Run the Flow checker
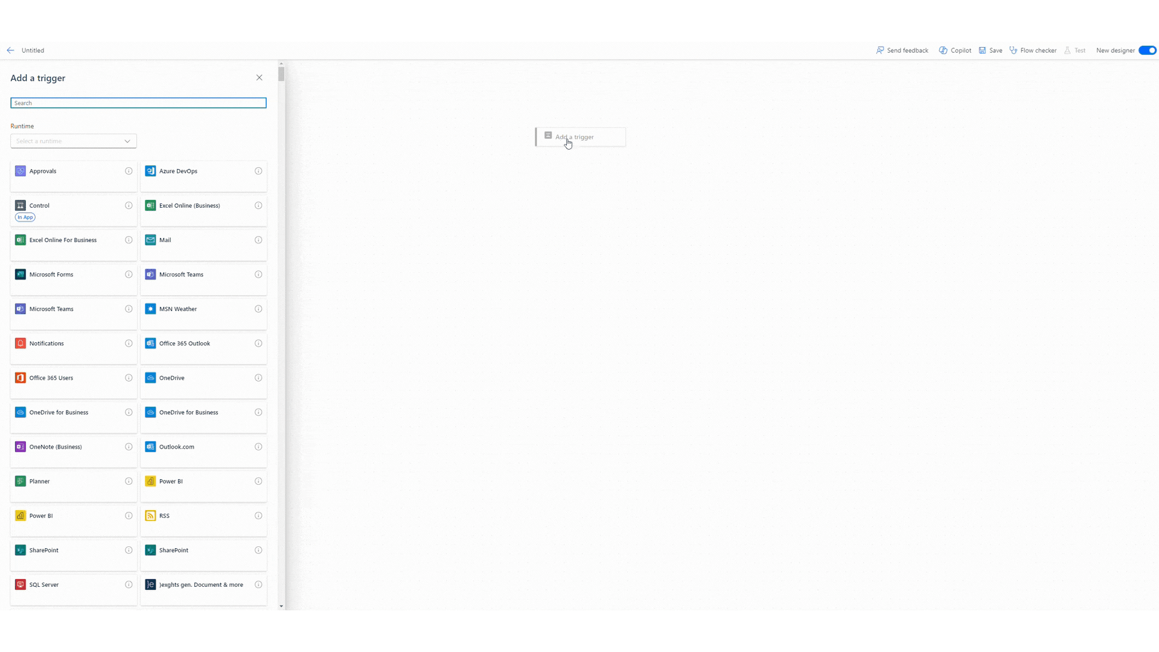The width and height of the screenshot is (1159, 652). (x=1033, y=50)
